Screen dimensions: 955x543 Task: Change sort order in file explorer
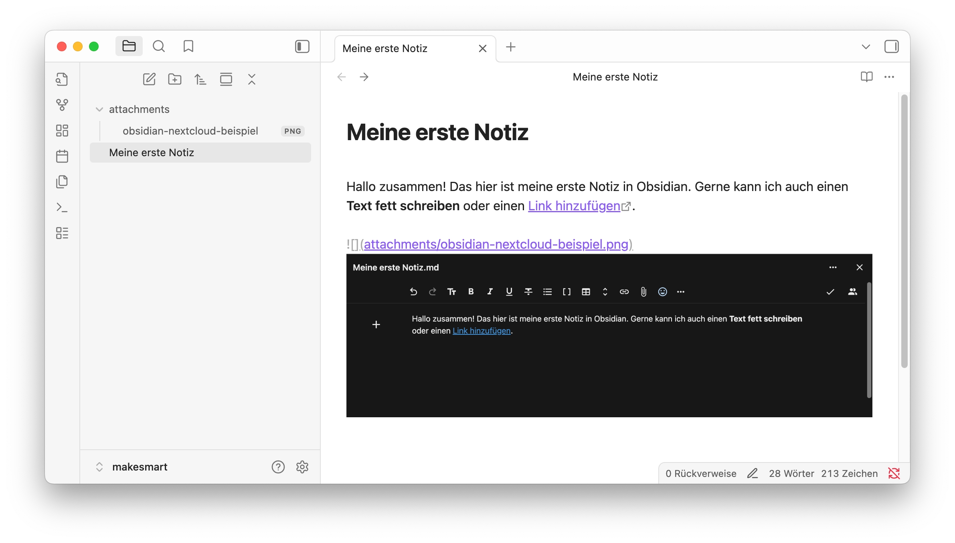click(200, 79)
